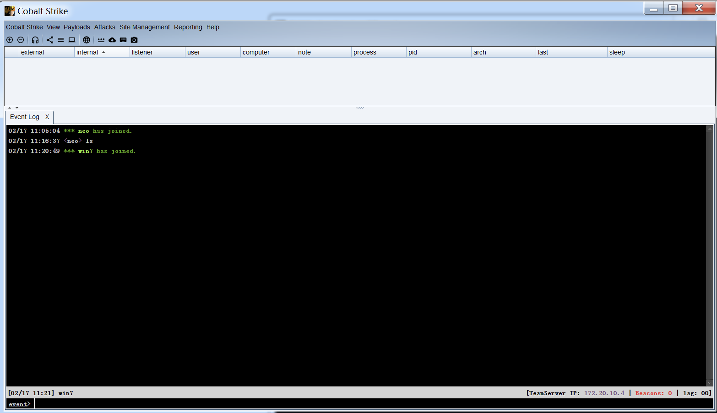Viewport: 717px width, 413px height.
Task: Expand top pane with the down splitter arrow
Action: [17, 108]
